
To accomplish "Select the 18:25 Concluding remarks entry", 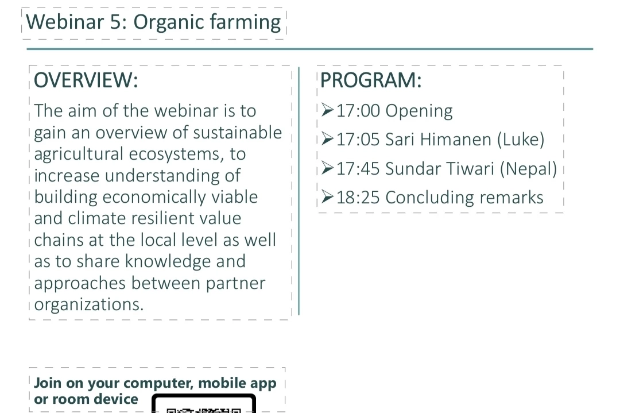I will coord(440,197).
